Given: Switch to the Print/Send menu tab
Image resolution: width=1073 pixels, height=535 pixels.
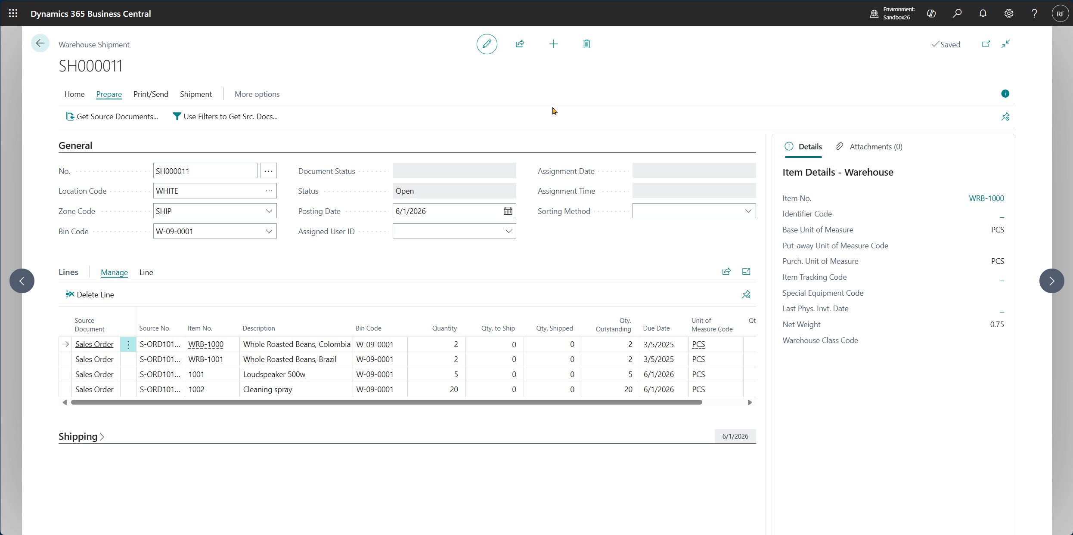Looking at the screenshot, I should 151,94.
